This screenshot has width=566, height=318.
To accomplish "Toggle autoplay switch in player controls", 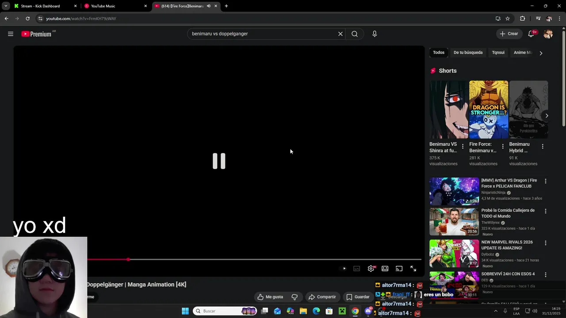I will [x=344, y=269].
